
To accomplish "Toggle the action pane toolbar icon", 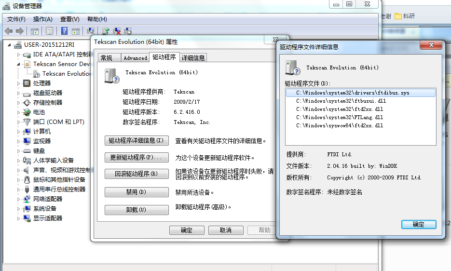I will pos(76,31).
